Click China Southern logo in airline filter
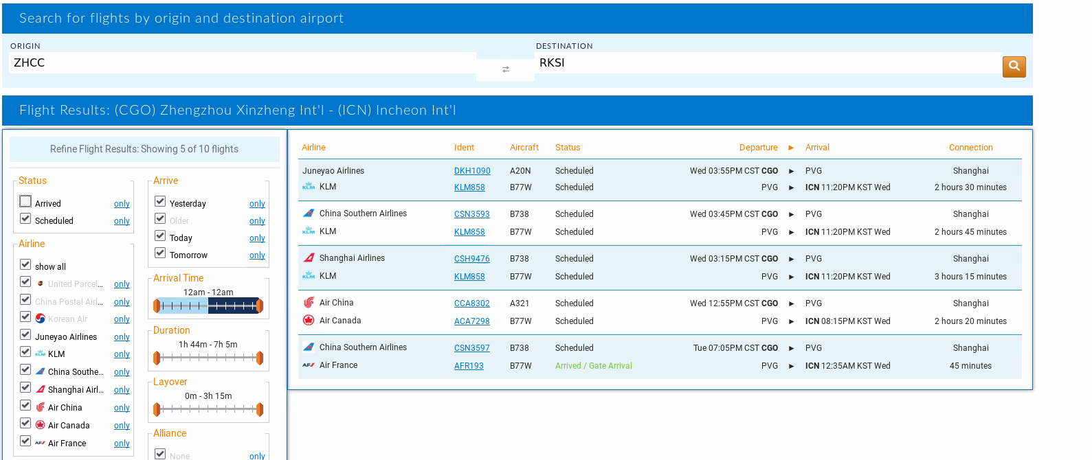The image size is (1092, 460). tap(41, 371)
